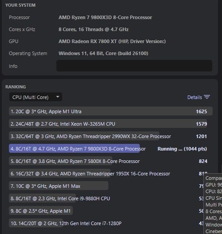Click the Details link in Ranking
222x234 pixels.
(194, 97)
